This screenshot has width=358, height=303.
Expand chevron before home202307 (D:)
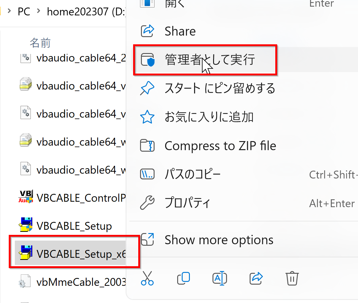coord(39,11)
